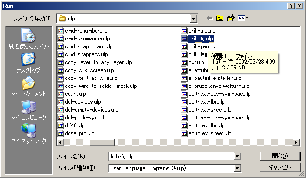Click the ファイル名 text field
Screen dimensions: 306x178
(171, 157)
